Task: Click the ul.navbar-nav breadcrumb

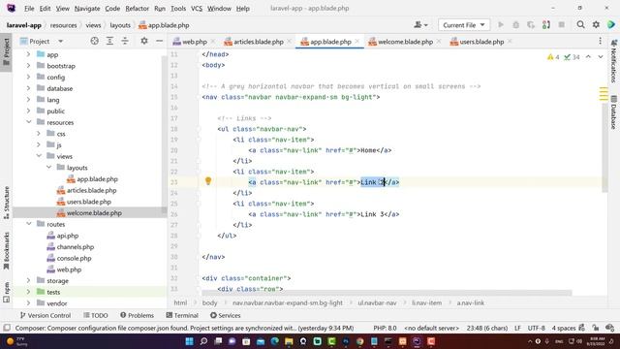Action: coord(377,302)
